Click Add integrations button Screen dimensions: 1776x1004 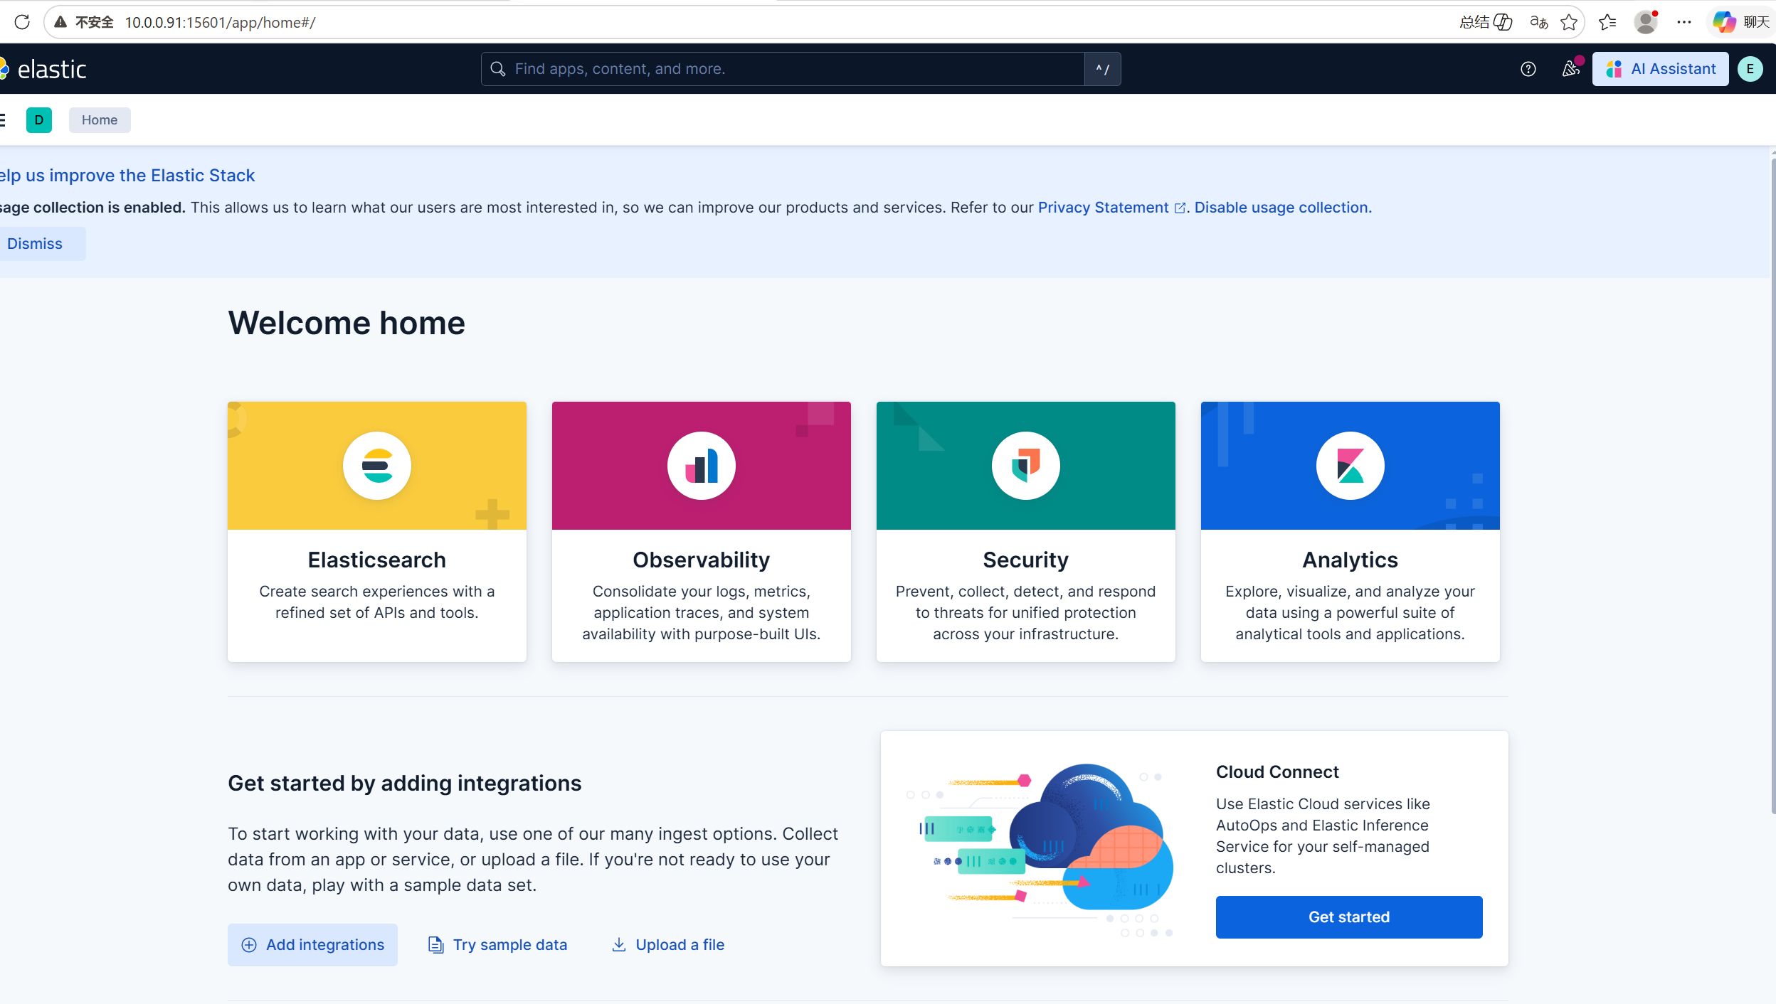click(312, 944)
